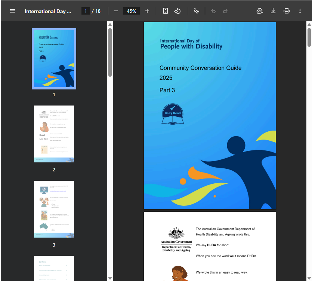
Task: Click the thumbnail panel scroll up arrow
Action: (110, 25)
